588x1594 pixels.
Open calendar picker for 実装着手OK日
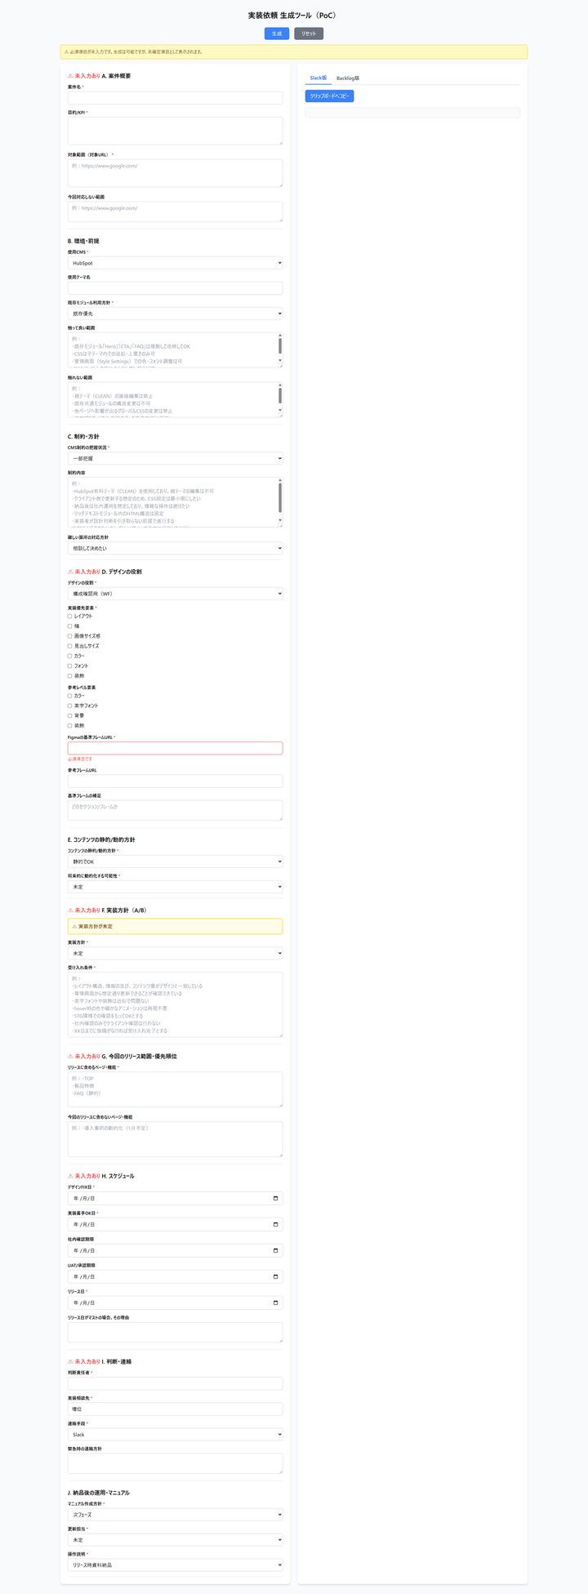coord(275,1225)
